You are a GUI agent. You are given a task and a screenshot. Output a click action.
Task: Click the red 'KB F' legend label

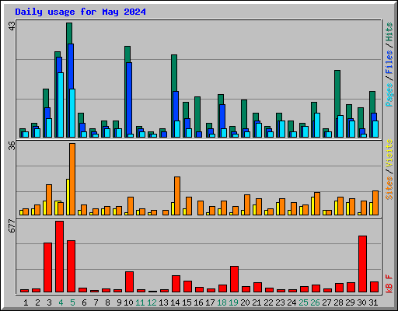389,284
